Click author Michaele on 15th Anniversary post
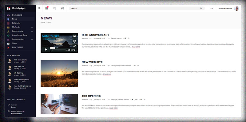This screenshot has height=122, width=246. click(85, 38)
